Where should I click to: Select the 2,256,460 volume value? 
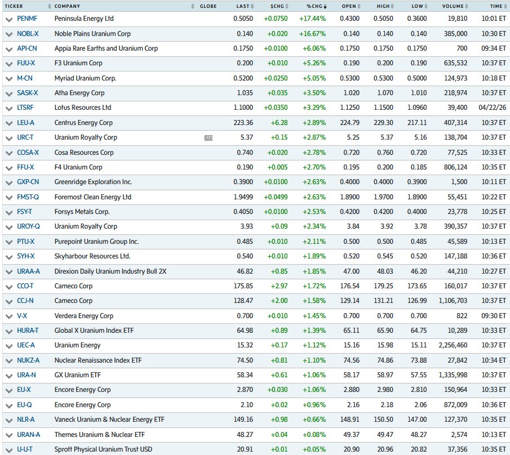453,345
